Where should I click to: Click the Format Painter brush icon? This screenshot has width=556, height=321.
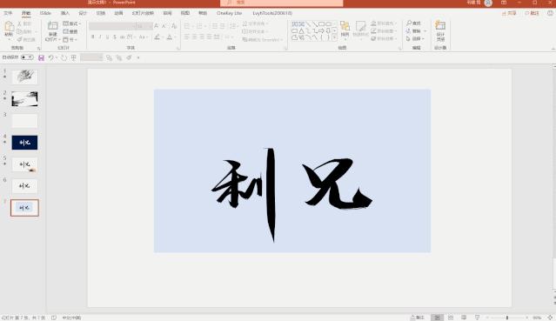click(x=20, y=39)
